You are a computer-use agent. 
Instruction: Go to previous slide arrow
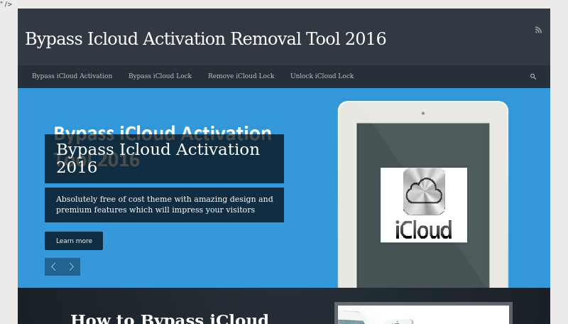point(54,266)
